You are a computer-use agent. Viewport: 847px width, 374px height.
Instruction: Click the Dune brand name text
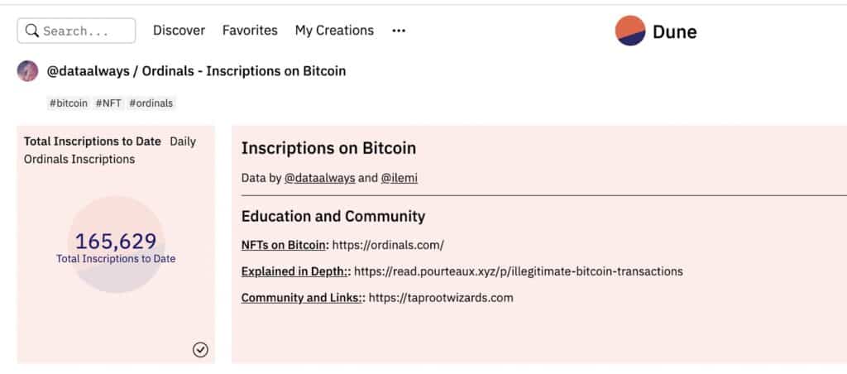pyautogui.click(x=675, y=32)
